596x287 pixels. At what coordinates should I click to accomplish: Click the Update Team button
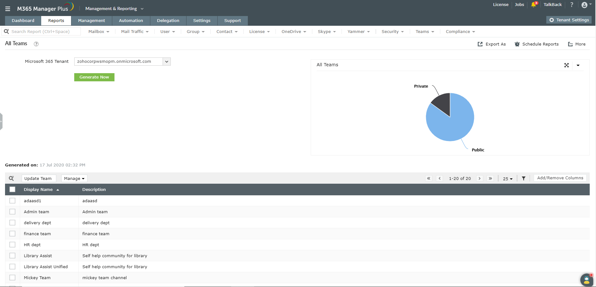[x=39, y=178]
